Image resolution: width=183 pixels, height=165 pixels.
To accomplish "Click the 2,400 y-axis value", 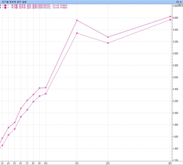I will point(175,89).
